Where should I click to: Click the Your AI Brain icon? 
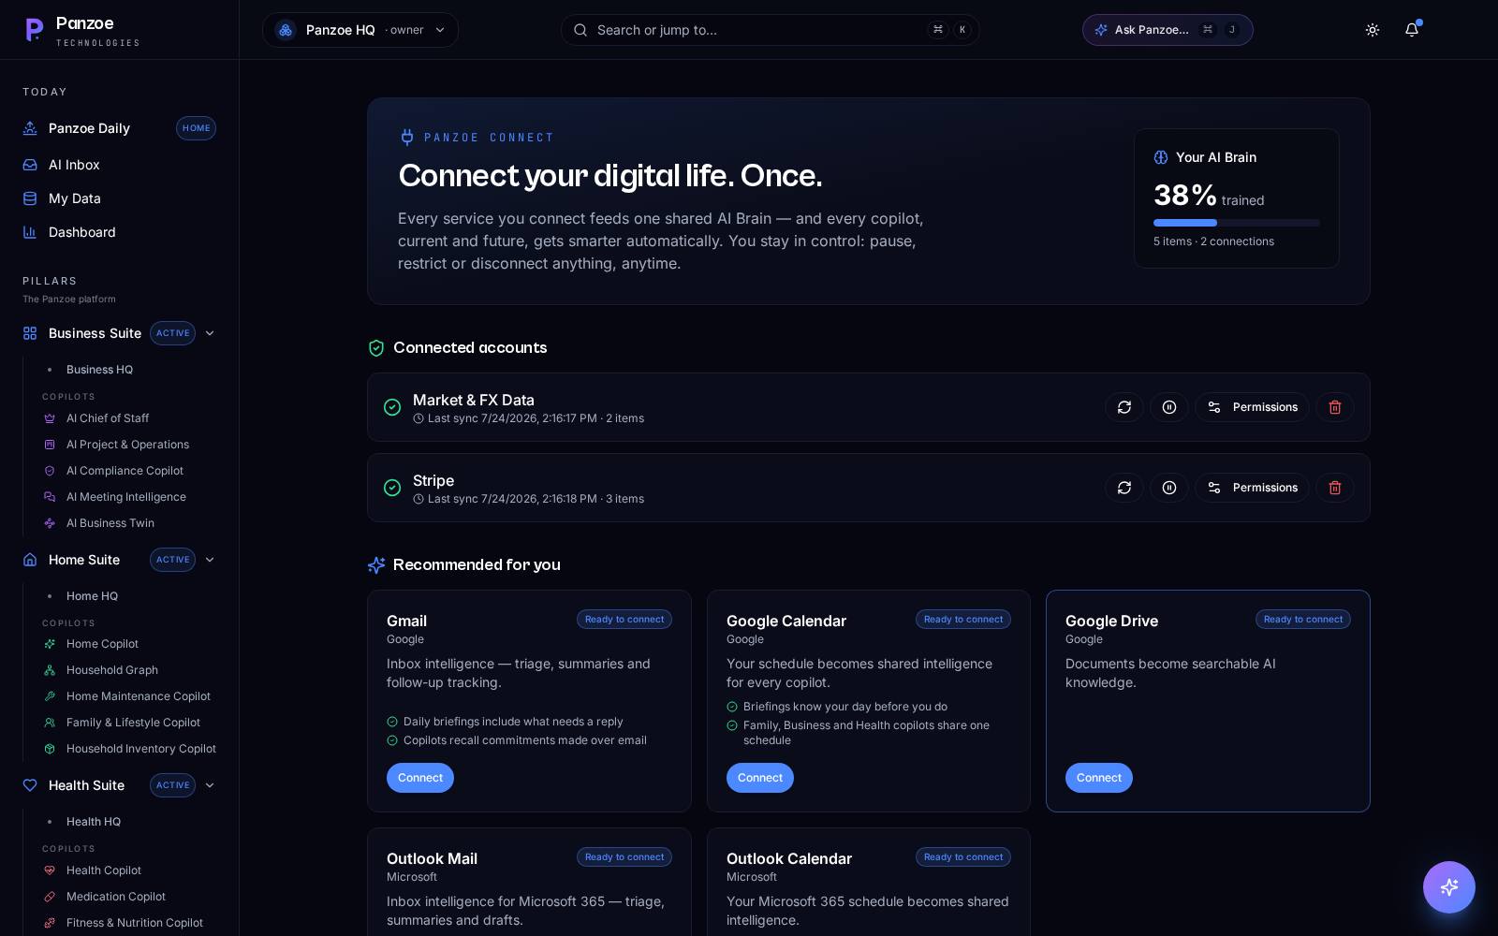1161,157
